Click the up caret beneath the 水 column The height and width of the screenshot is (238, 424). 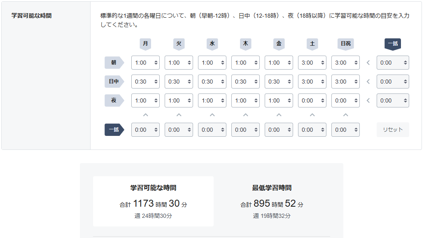click(x=212, y=115)
